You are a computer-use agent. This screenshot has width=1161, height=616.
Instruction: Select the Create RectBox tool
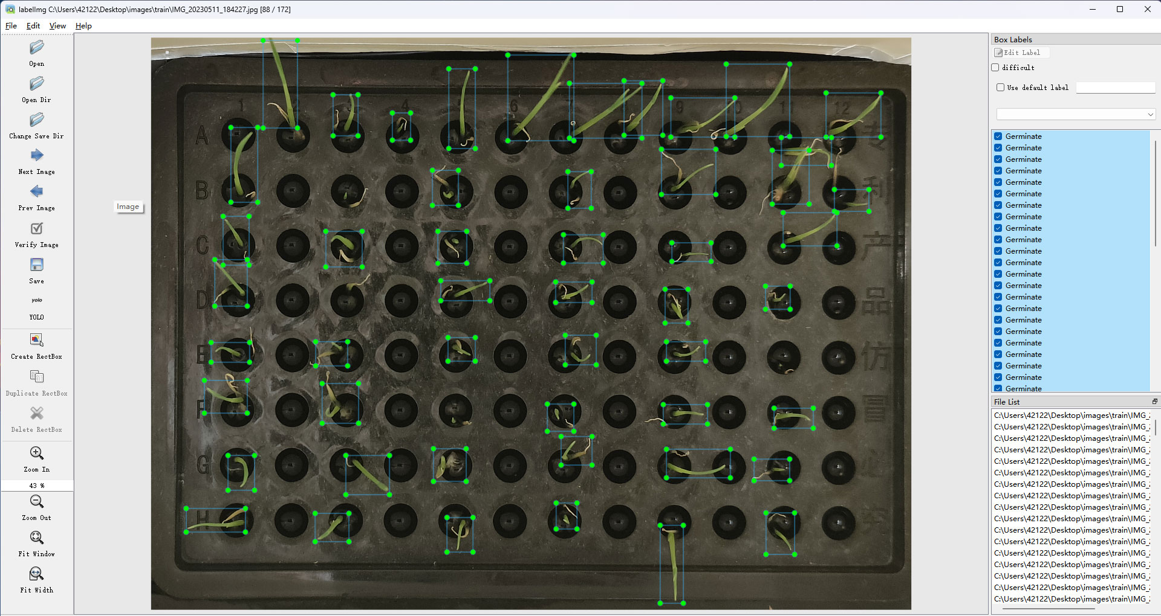(x=37, y=341)
